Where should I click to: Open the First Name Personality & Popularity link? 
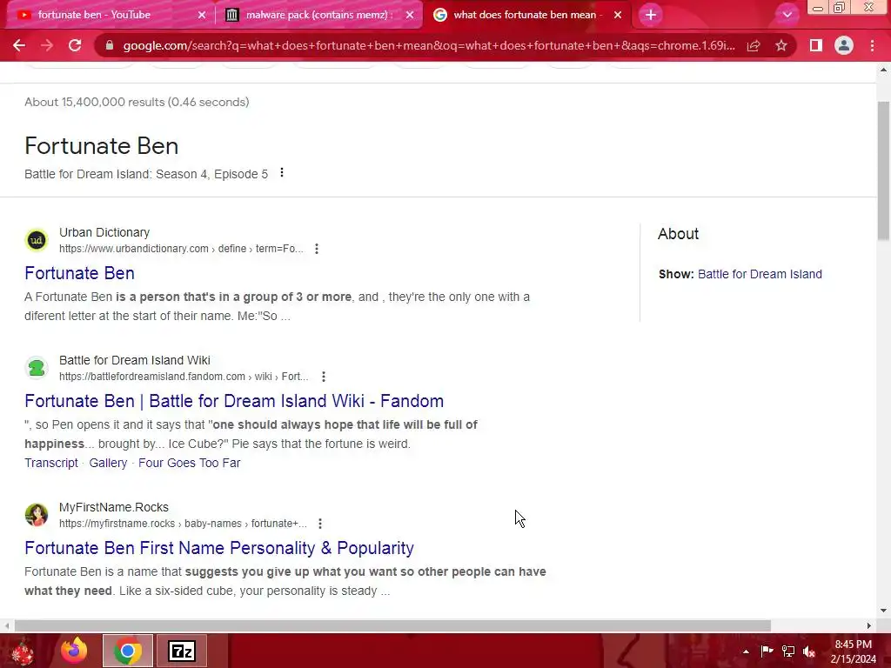click(219, 548)
